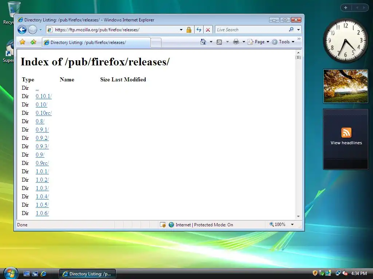This screenshot has height=279, width=373.
Task: Click the Directory Listing taskbar button
Action: 87,274
